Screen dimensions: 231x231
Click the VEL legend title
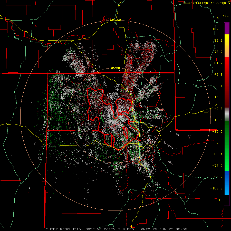225,15
